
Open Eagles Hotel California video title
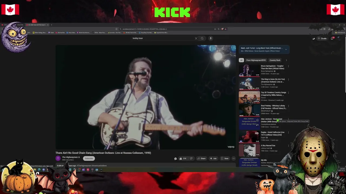[x=272, y=133]
